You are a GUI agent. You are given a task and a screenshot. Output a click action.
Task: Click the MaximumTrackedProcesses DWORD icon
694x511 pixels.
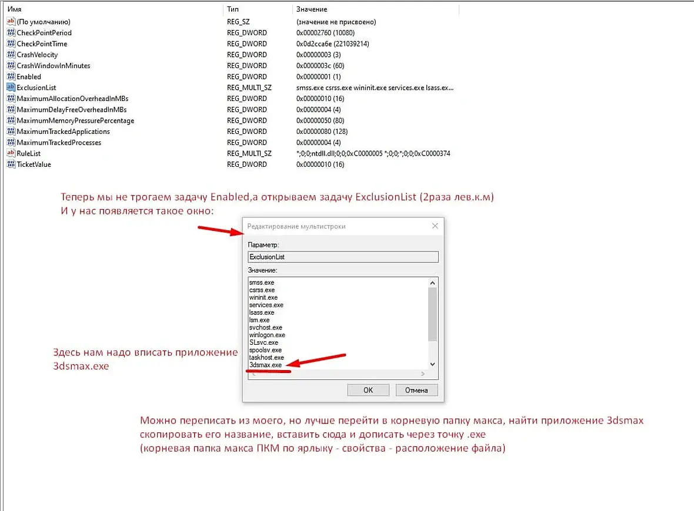[x=11, y=142]
